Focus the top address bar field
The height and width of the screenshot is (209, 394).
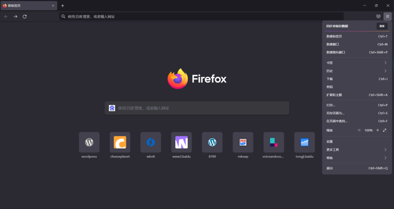coord(202,17)
